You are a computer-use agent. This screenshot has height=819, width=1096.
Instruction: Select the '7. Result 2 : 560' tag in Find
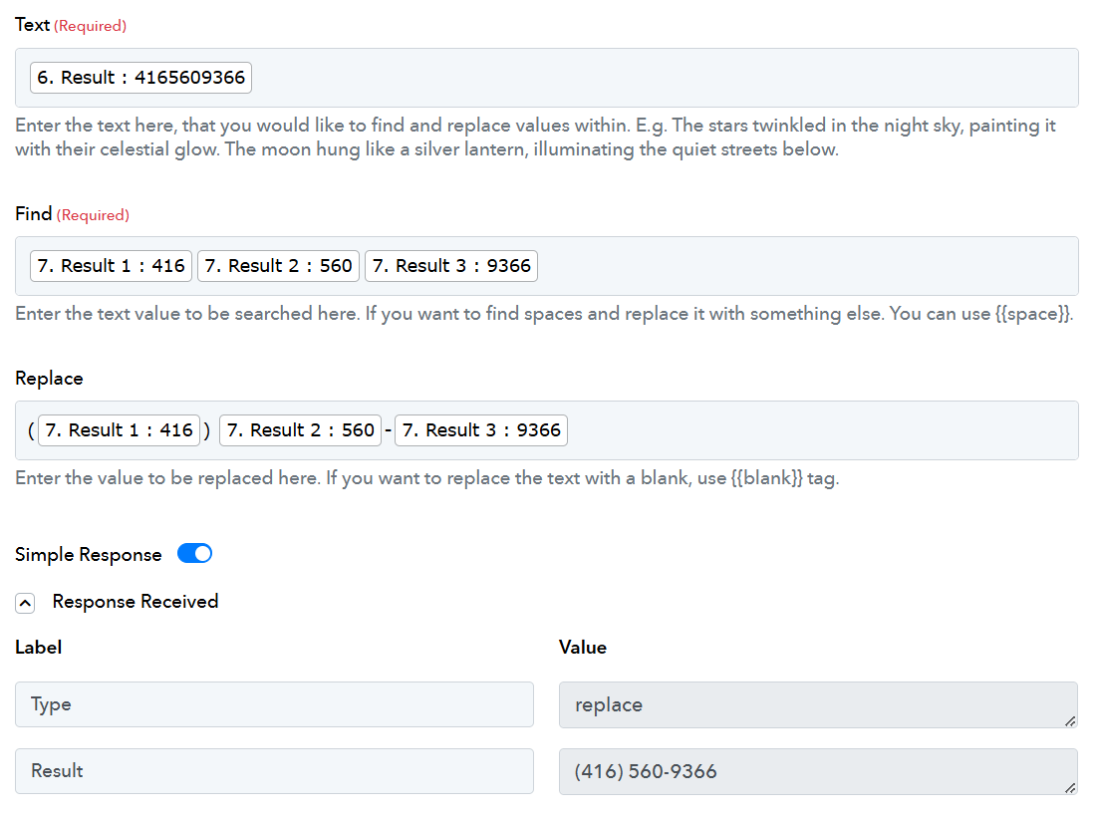coord(278,266)
